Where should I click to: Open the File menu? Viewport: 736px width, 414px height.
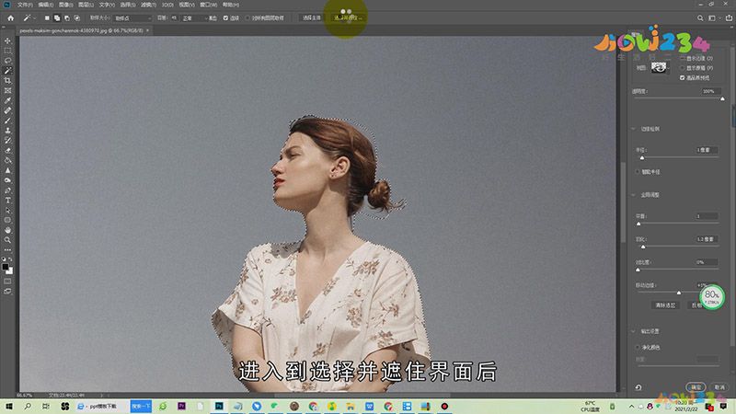[x=25, y=5]
